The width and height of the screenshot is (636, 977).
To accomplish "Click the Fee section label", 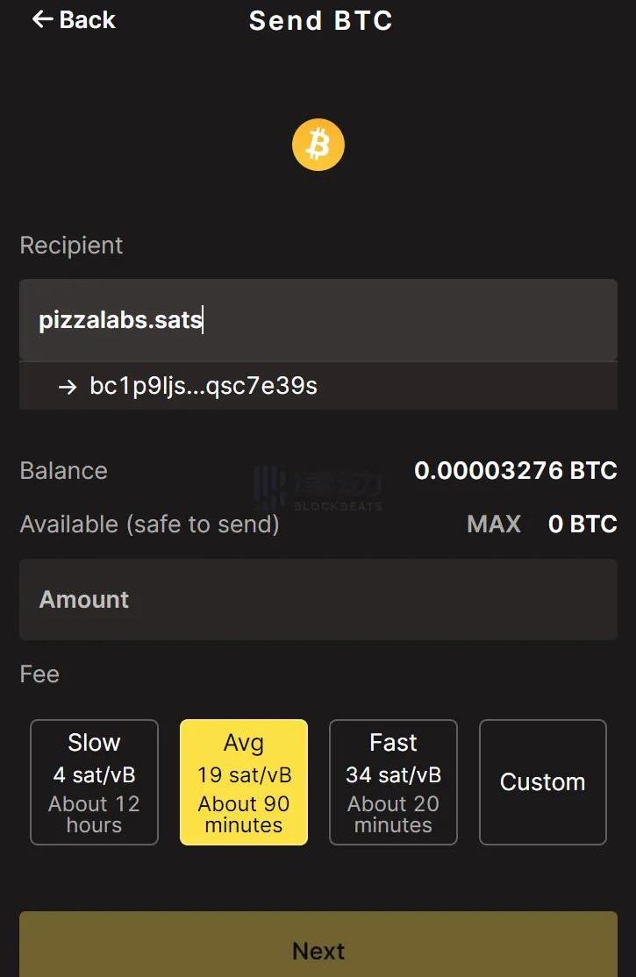I will point(39,674).
